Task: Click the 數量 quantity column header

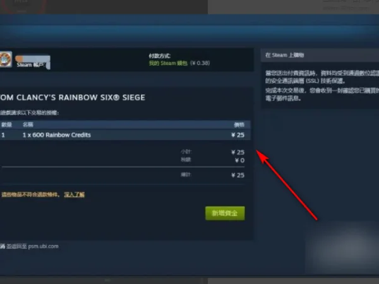Action: [x=6, y=124]
